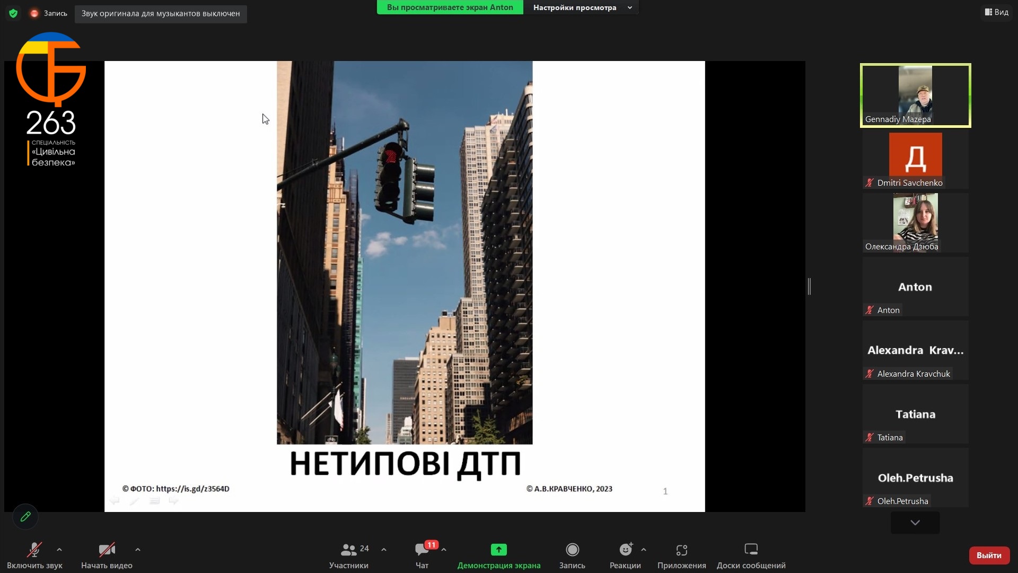This screenshot has height=573, width=1018.
Task: Click the 263 'Цивільна безпека' logo
Action: [51, 100]
